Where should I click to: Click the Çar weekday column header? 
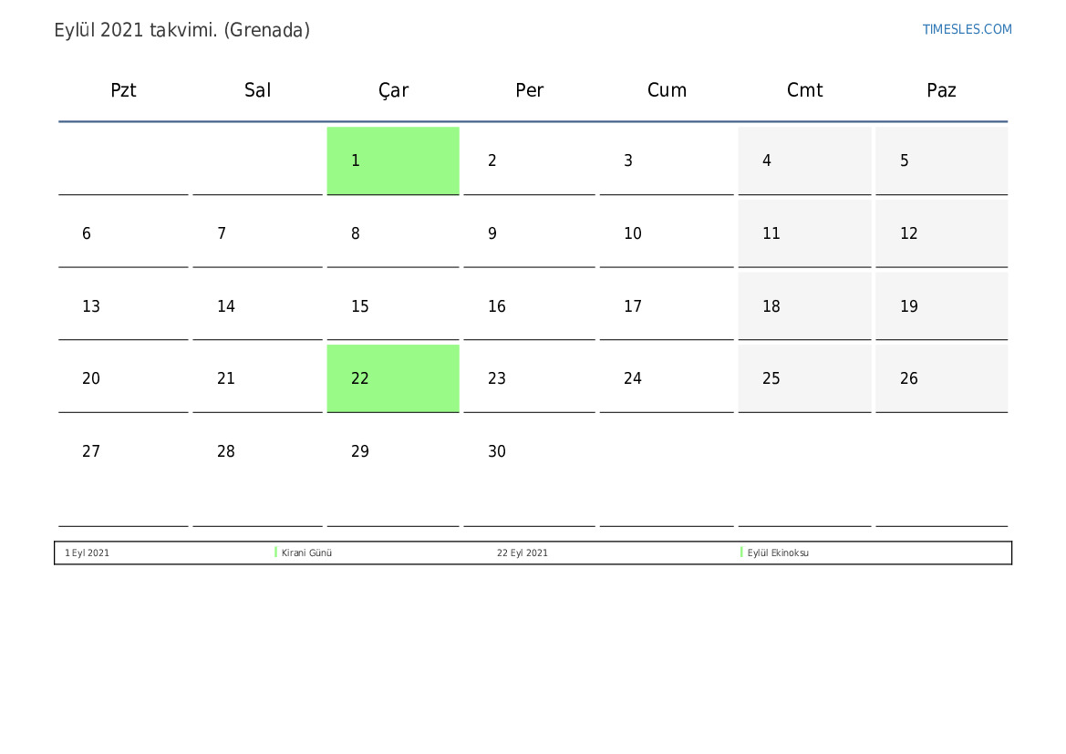tap(393, 90)
